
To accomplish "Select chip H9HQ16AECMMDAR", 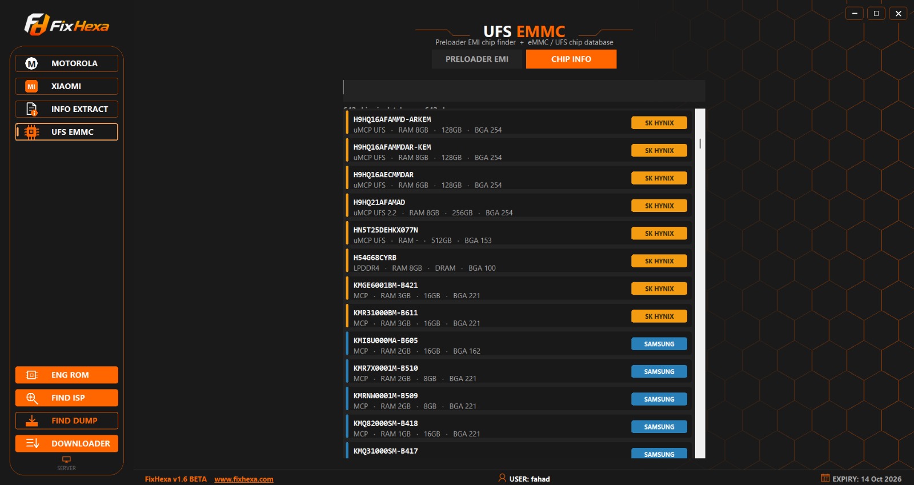I will coord(519,179).
